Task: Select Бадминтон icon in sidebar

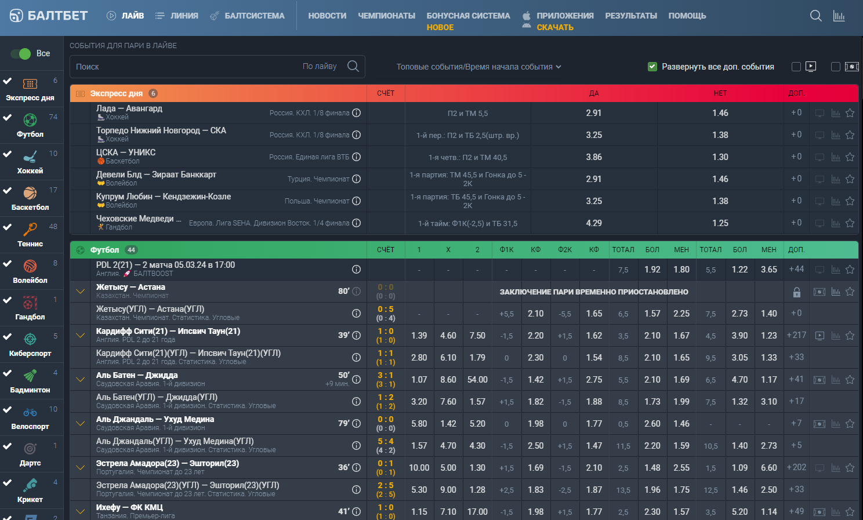Action: (30, 376)
